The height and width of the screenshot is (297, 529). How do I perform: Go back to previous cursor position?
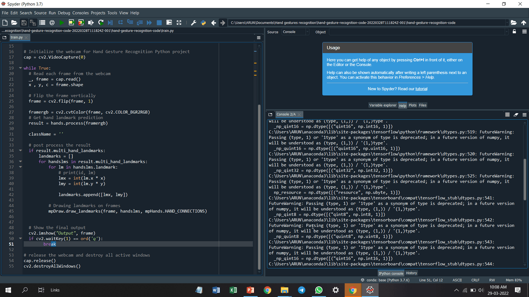(213, 23)
